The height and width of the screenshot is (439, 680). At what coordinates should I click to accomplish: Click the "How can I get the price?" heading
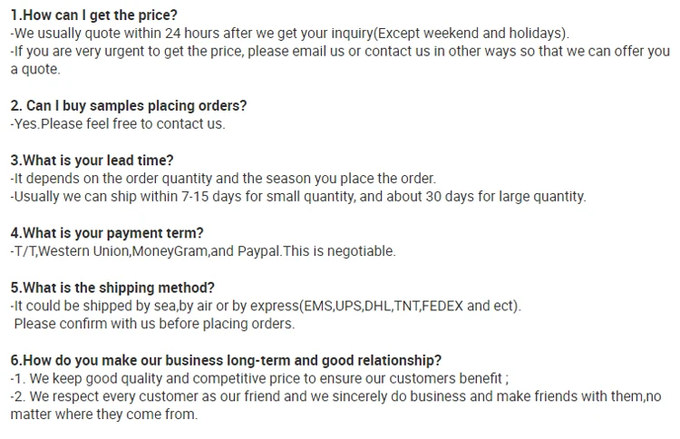click(x=93, y=15)
